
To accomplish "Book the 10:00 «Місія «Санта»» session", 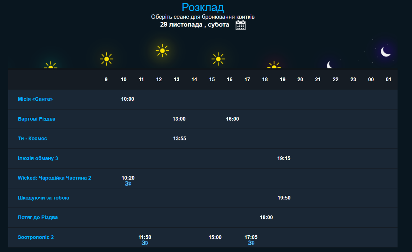I will tap(127, 99).
